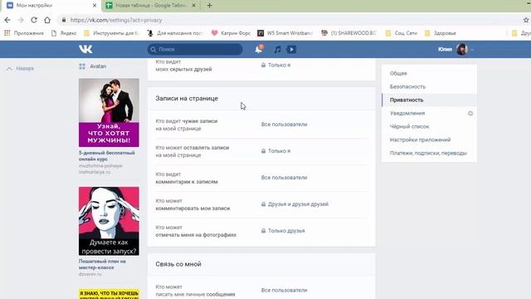Open 'Кто может оставлять записи' setting Только я
Screen dimensions: 531x299
[276, 151]
